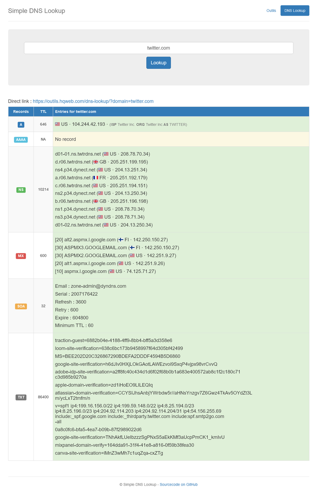Select the apple-domain-verification TXT record
The width and height of the screenshot is (317, 495).
(104, 385)
